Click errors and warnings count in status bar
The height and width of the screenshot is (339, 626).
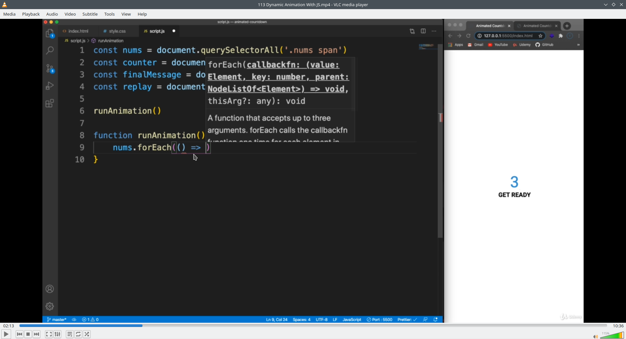point(91,319)
